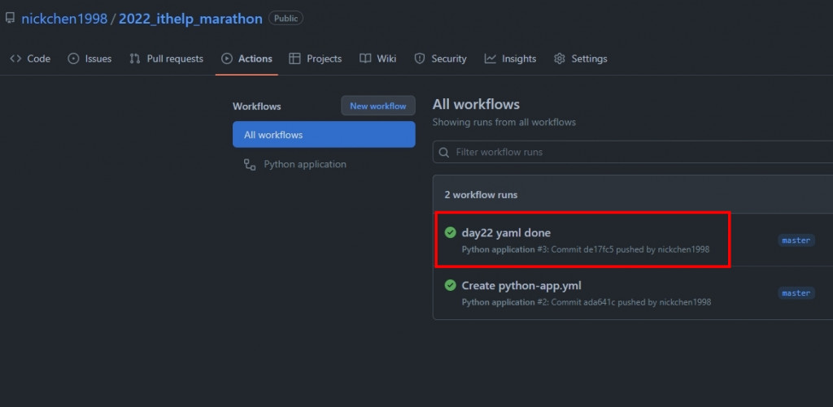Image resolution: width=833 pixels, height=407 pixels.
Task: Click the day22 yaml done success checkmark
Action: [x=450, y=232]
